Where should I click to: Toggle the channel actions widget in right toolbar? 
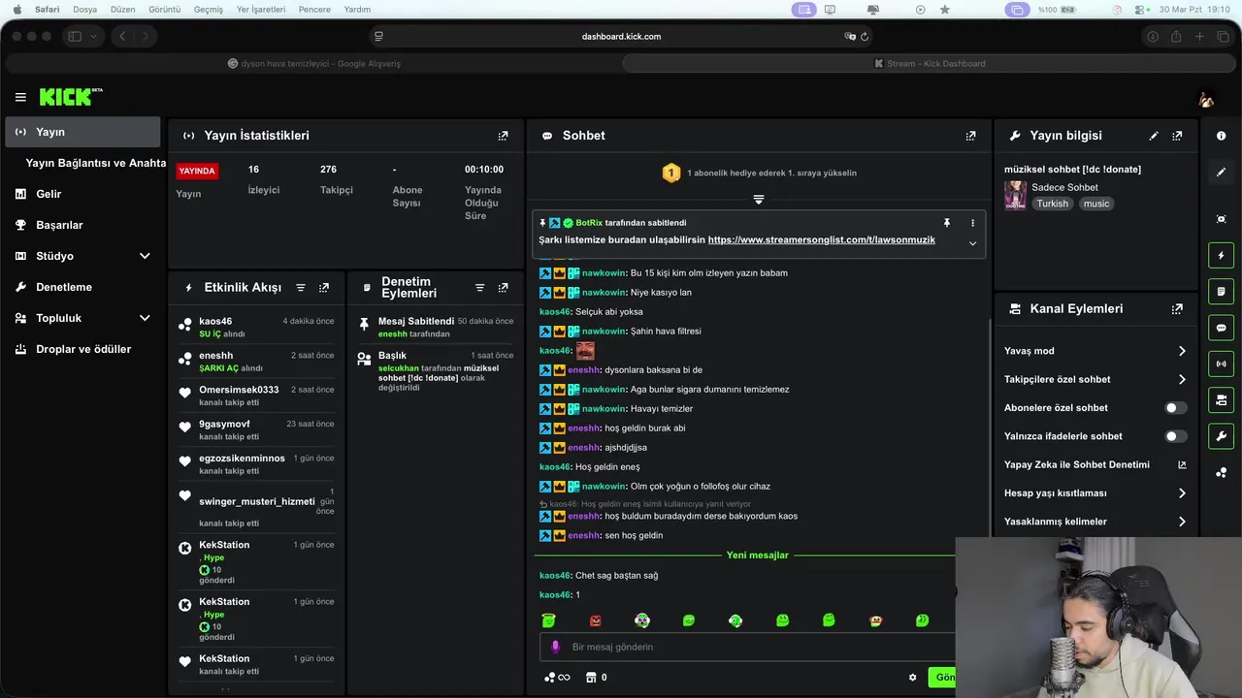tap(1221, 399)
